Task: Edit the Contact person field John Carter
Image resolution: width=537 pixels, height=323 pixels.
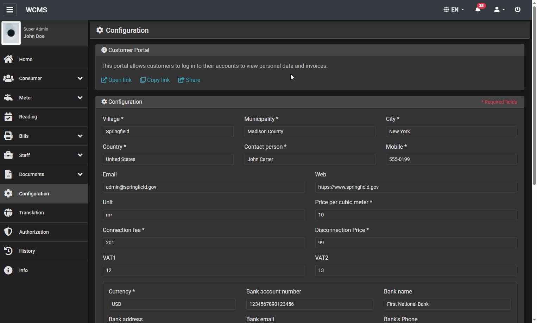Action: 310,159
